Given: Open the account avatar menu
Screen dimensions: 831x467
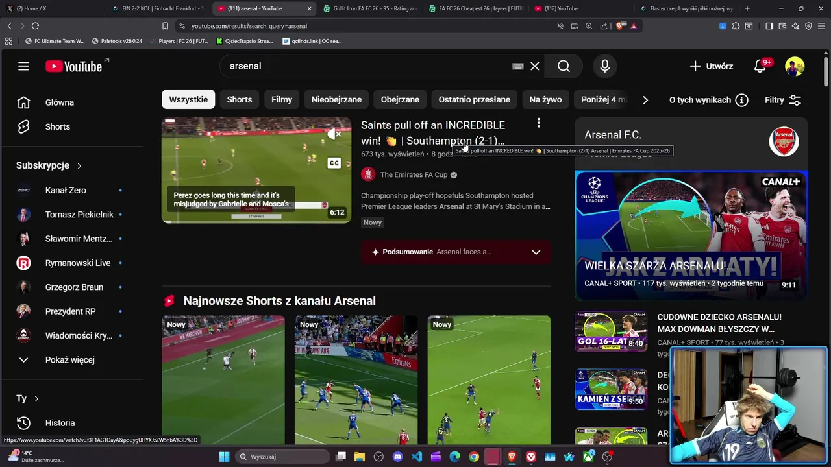Looking at the screenshot, I should (795, 66).
